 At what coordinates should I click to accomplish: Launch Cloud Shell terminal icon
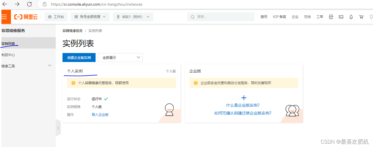[341, 17]
